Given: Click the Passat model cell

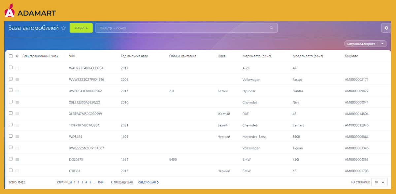Looking at the screenshot, I should tap(297, 80).
